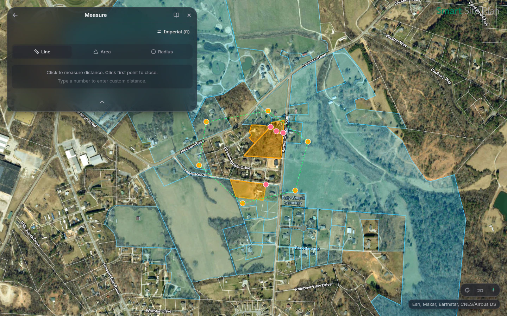507x316 pixels.
Task: Reset map orientation with the compass icon
Action: tap(493, 290)
